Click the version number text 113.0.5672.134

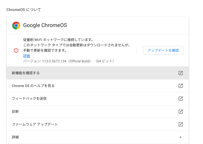[54, 61]
